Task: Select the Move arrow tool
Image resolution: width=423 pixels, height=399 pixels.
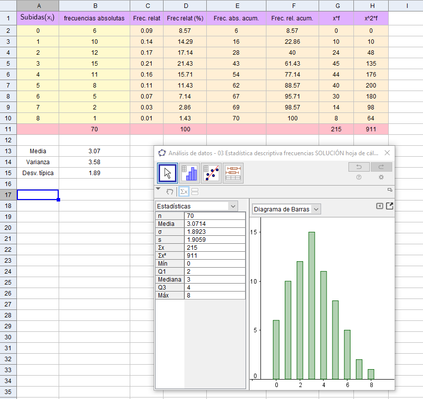Action: click(168, 173)
